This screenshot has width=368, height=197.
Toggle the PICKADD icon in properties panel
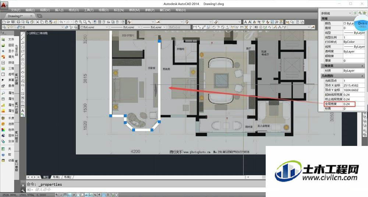click(x=355, y=13)
